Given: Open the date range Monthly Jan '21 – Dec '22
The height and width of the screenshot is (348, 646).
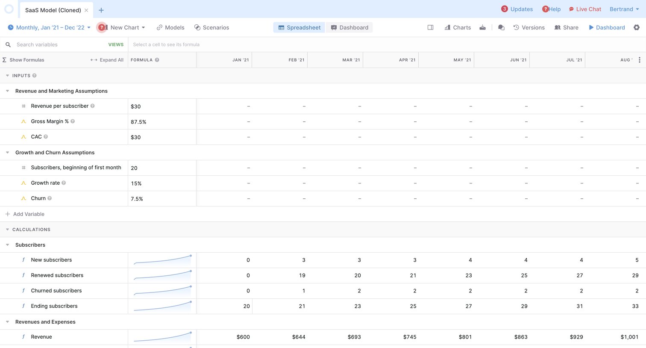Looking at the screenshot, I should coord(49,27).
